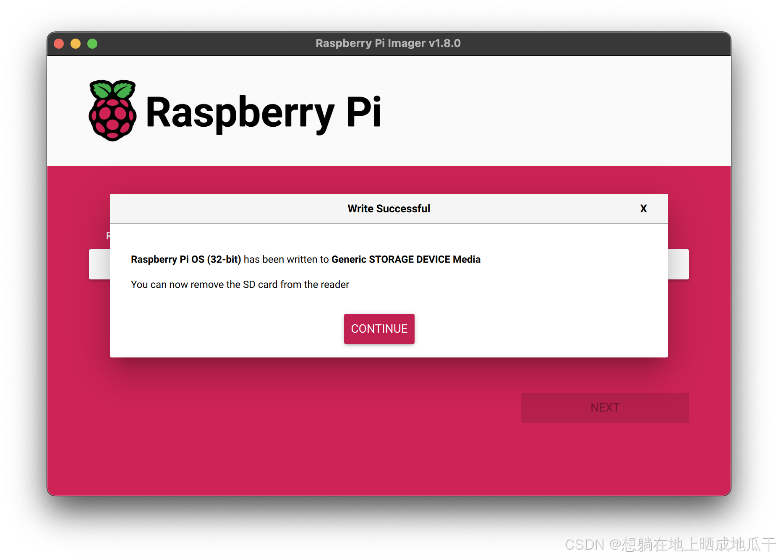This screenshot has width=778, height=558.
Task: Click 'Generic STORAGE DEVICE Media' text
Action: tap(406, 259)
